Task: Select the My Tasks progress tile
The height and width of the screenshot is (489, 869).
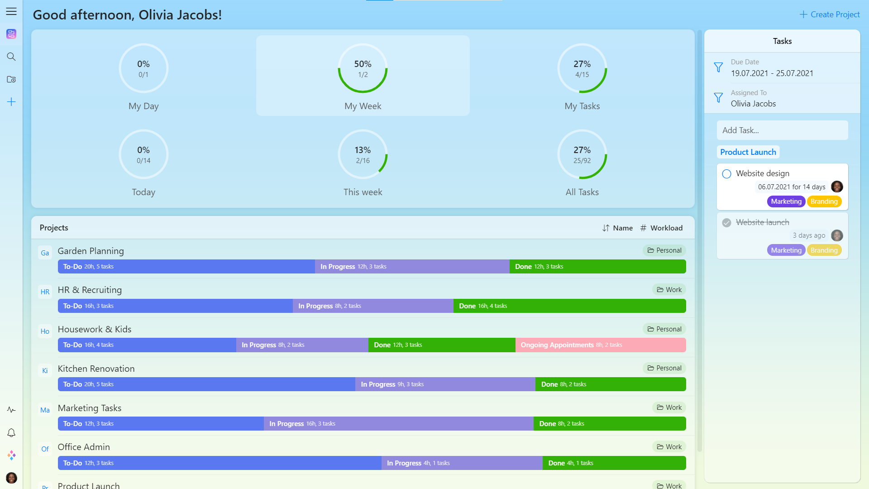Action: tap(582, 76)
